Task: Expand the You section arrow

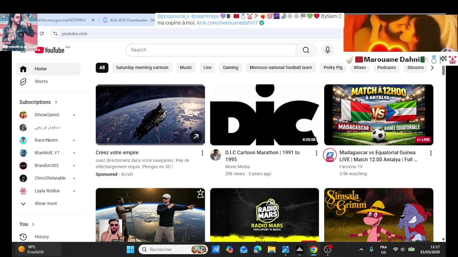Action: pyautogui.click(x=33, y=225)
